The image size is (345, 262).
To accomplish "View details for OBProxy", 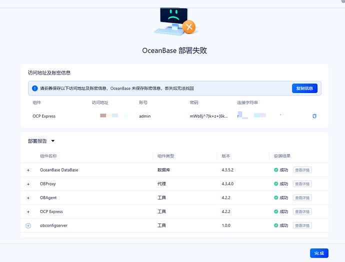I will coord(302,184).
